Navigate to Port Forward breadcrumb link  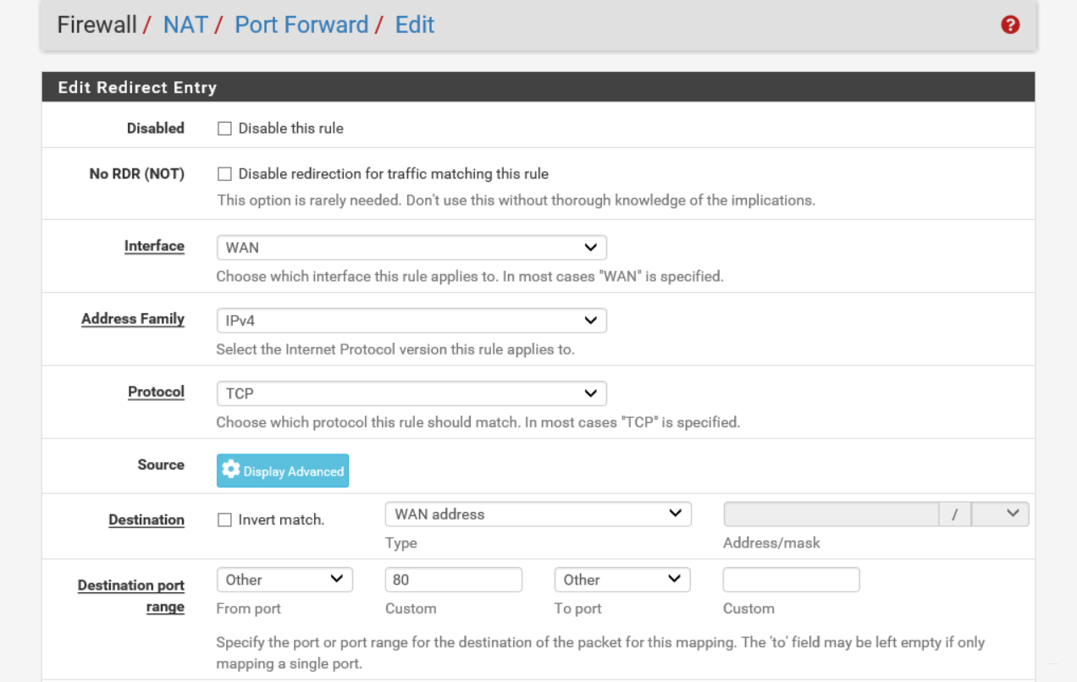301,25
